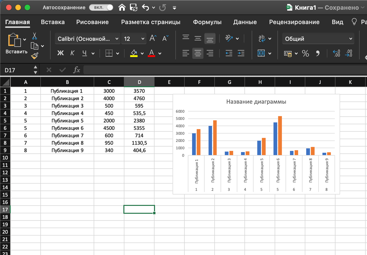367x255 pixels.
Task: Select cell with Публикация 6
Action: coord(67,128)
